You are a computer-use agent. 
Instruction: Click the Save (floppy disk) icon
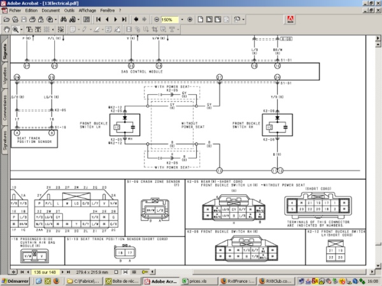(24, 20)
